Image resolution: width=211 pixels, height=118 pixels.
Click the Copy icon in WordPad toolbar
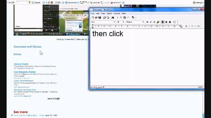(121, 17)
